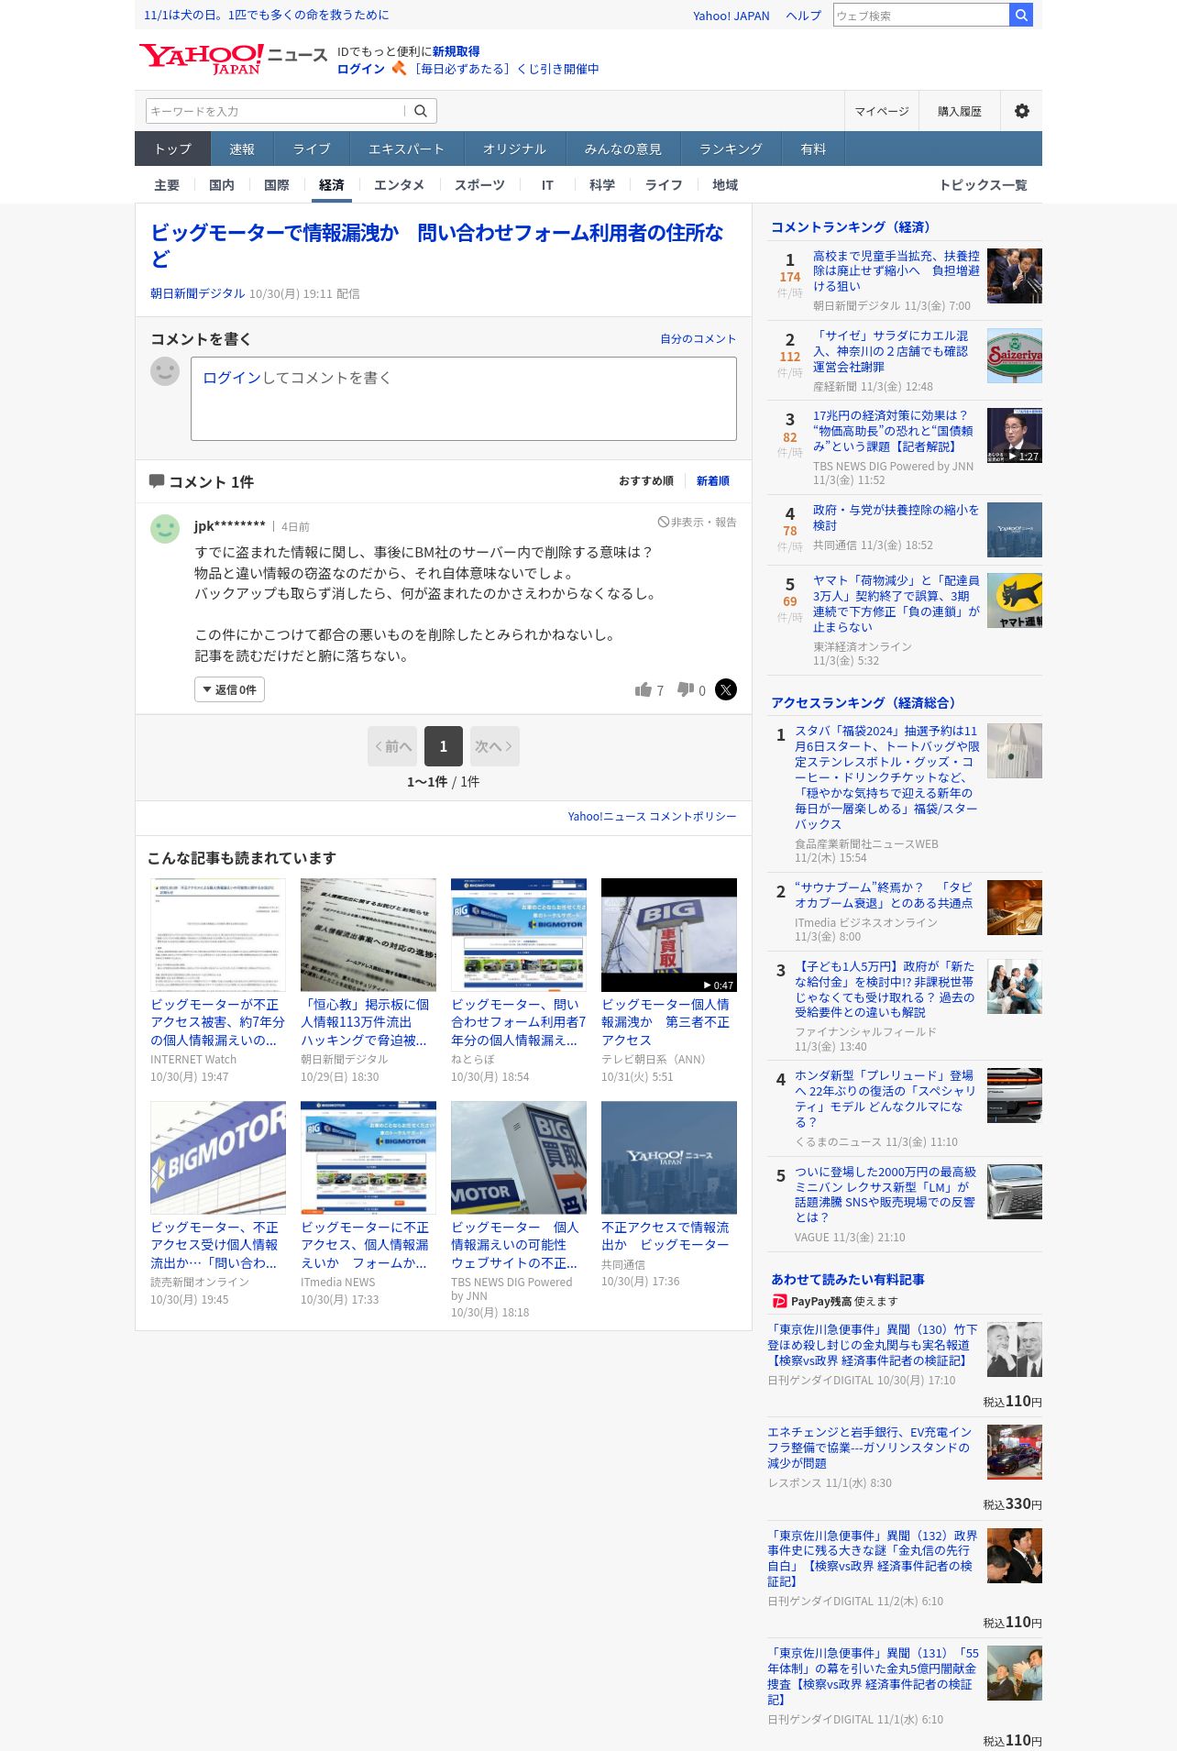Select the 国際 category
The height and width of the screenshot is (1751, 1177).
tap(277, 185)
